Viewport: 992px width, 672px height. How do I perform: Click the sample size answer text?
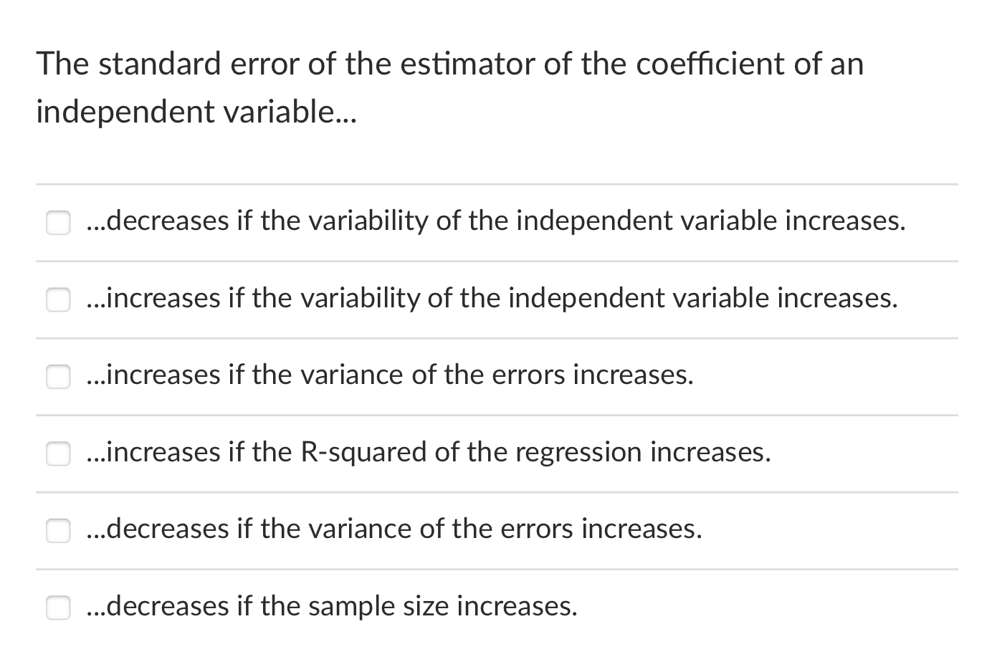tap(331, 607)
